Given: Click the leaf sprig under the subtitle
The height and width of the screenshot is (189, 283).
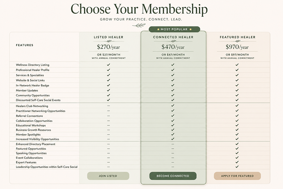Looking at the screenshot, I should coord(139,25).
